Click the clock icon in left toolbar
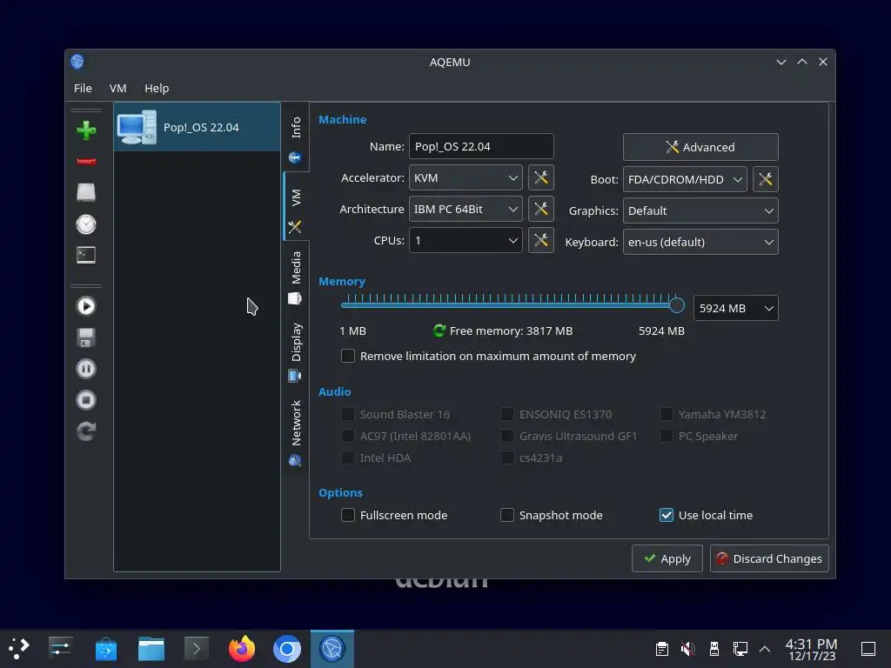891x668 pixels. pos(86,224)
